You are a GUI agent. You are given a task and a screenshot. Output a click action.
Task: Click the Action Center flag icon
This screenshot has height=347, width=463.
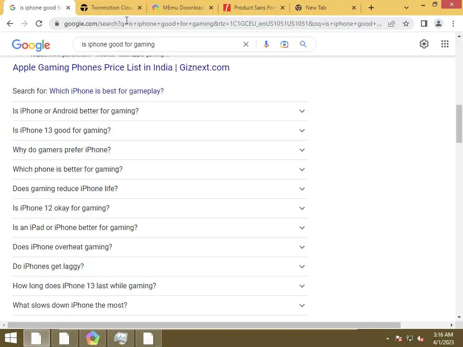(x=398, y=338)
